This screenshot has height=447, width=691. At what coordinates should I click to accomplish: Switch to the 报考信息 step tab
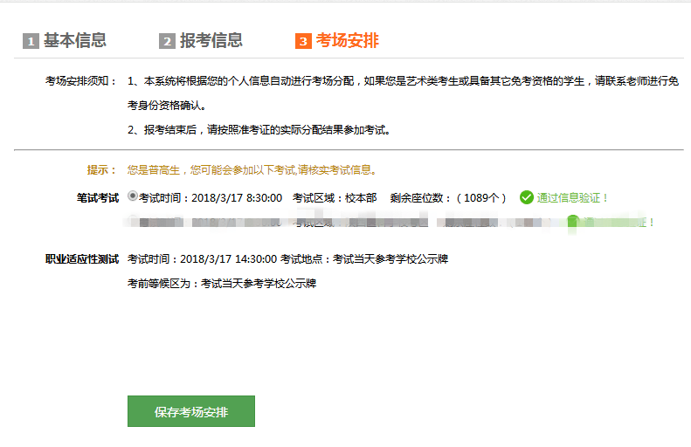[x=211, y=40]
